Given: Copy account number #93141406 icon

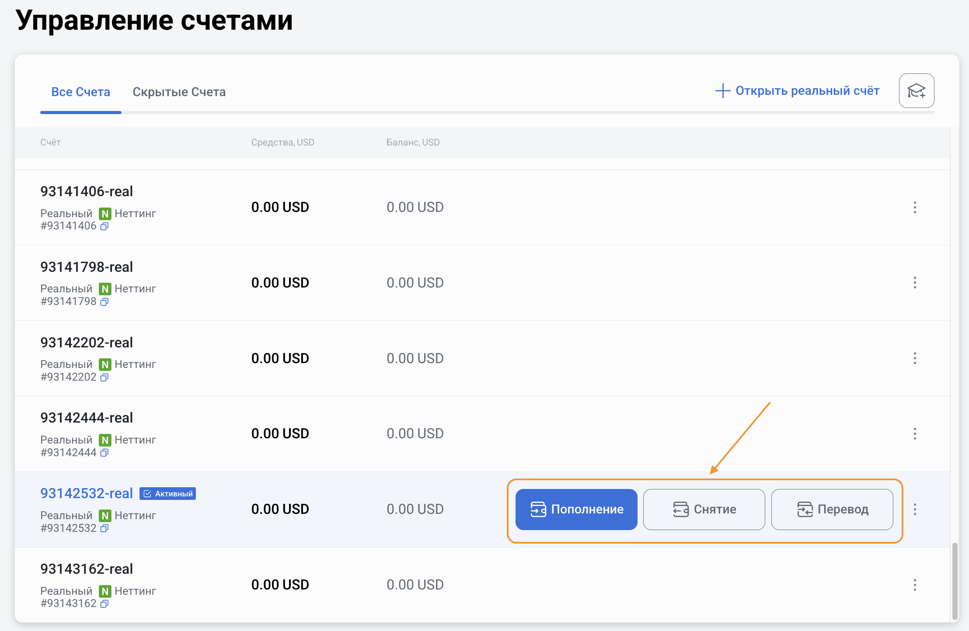Looking at the screenshot, I should 104,226.
